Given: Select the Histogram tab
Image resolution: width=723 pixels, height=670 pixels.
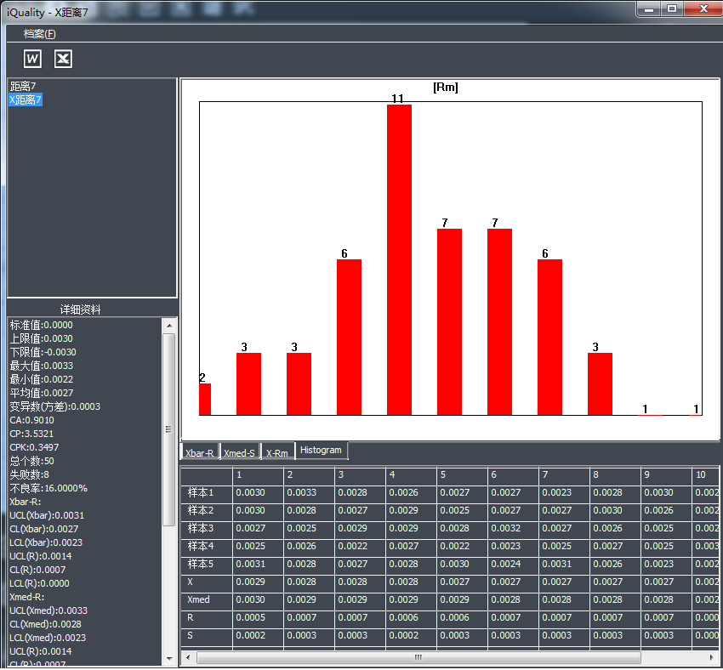Looking at the screenshot, I should point(321,451).
